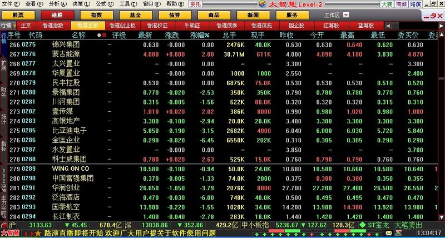Viewport: 445px width, 238px height.
Task: Open the 决策 menu
Action: click(x=81, y=4)
